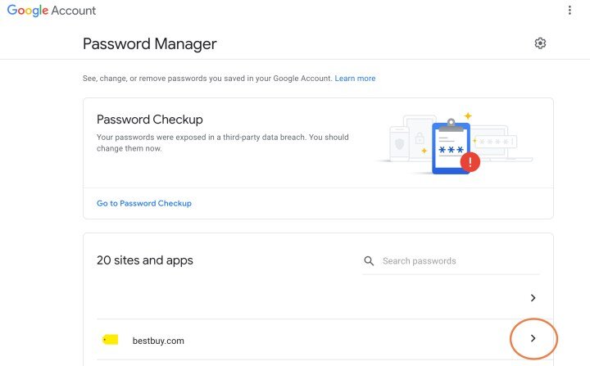This screenshot has height=366, width=590.
Task: Click the magnifier icon beside Search passwords
Action: coord(369,260)
